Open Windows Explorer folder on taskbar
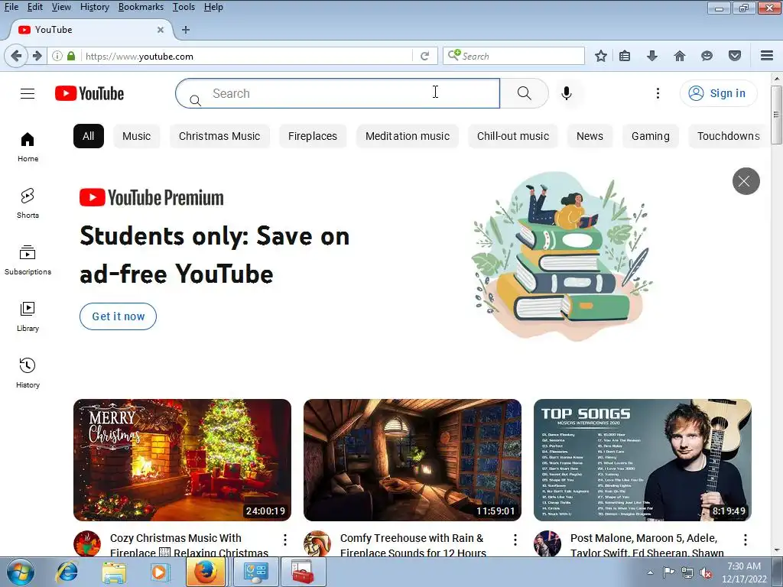The width and height of the screenshot is (783, 587). (x=114, y=572)
